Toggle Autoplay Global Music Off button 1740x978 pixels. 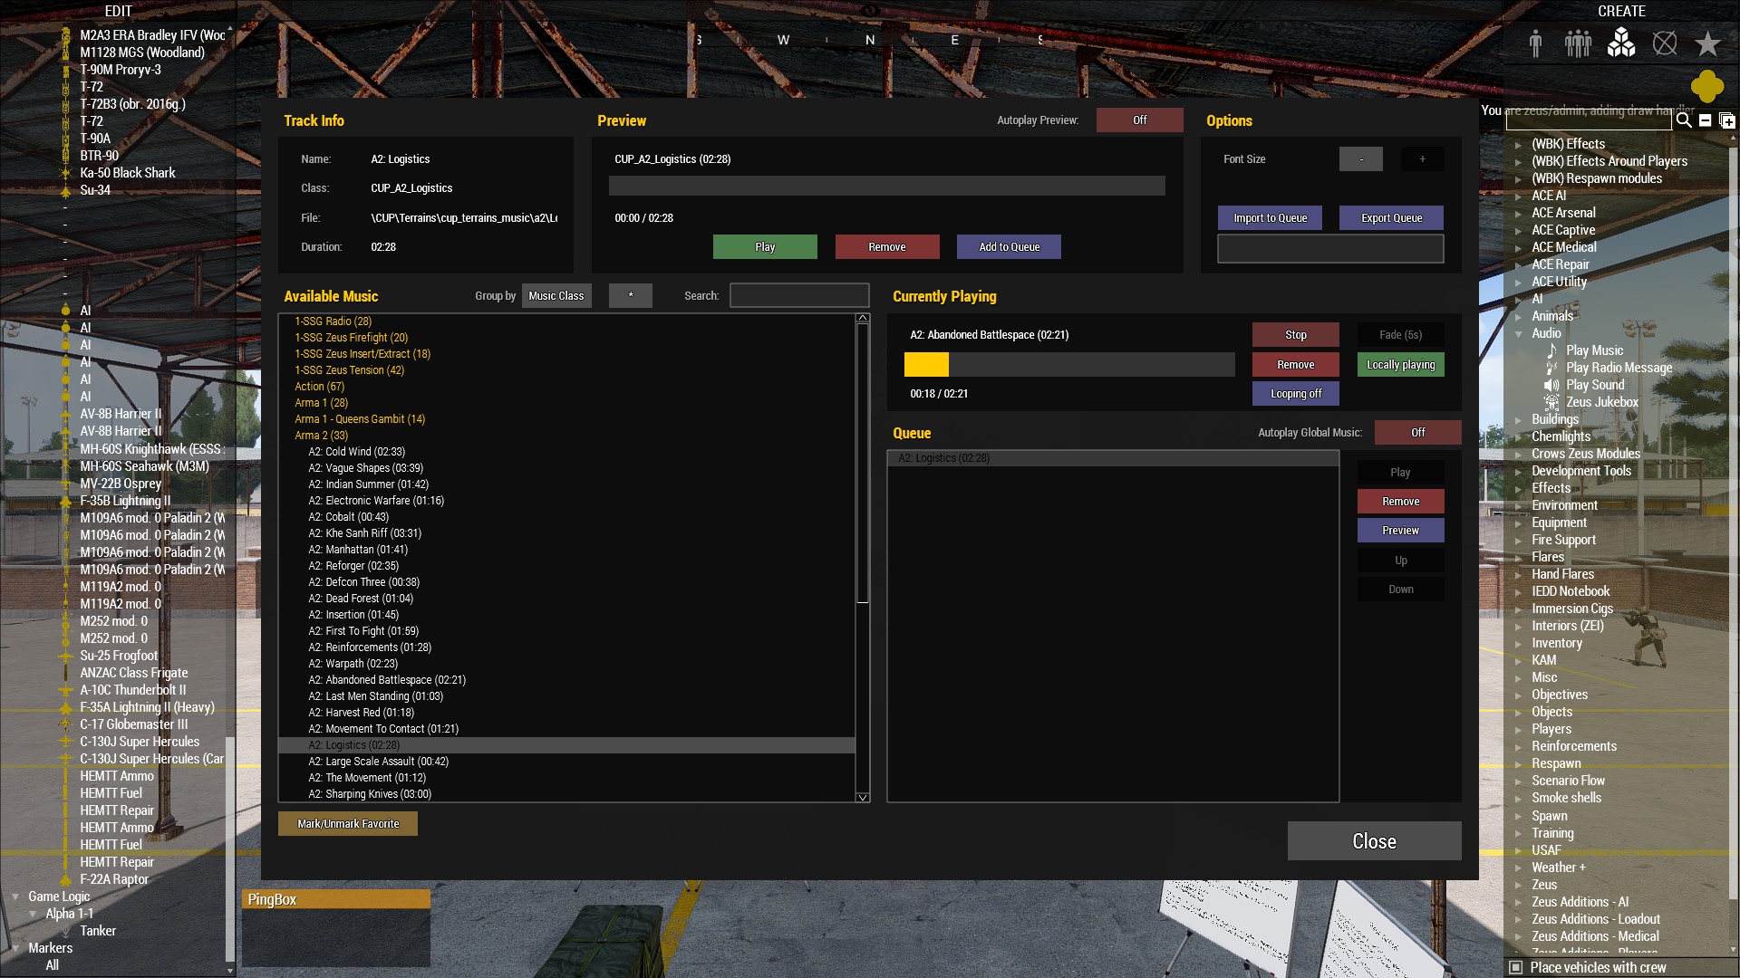[1417, 433]
